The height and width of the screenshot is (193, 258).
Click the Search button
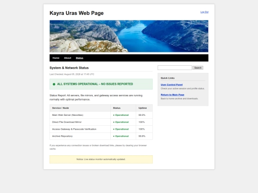point(198,68)
